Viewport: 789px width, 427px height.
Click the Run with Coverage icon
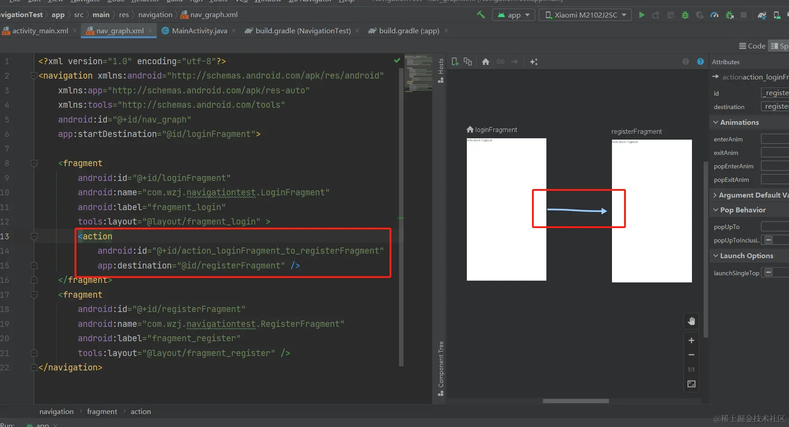coord(700,15)
